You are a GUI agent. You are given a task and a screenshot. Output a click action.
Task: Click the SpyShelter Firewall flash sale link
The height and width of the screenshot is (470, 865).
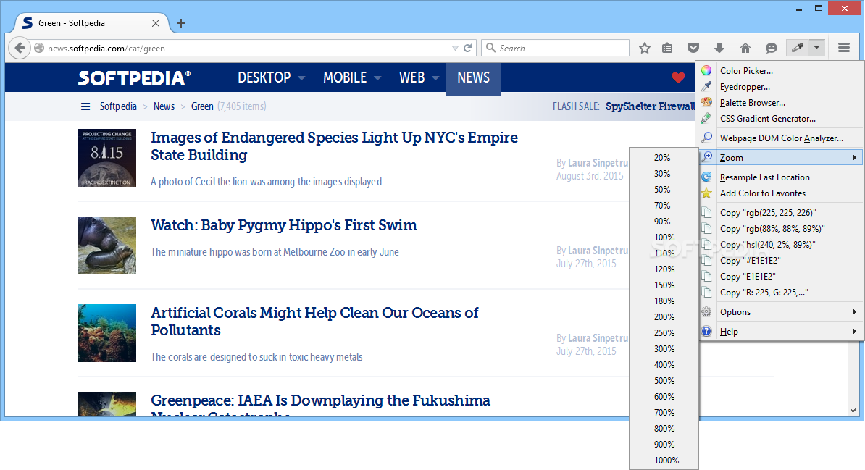pos(650,106)
